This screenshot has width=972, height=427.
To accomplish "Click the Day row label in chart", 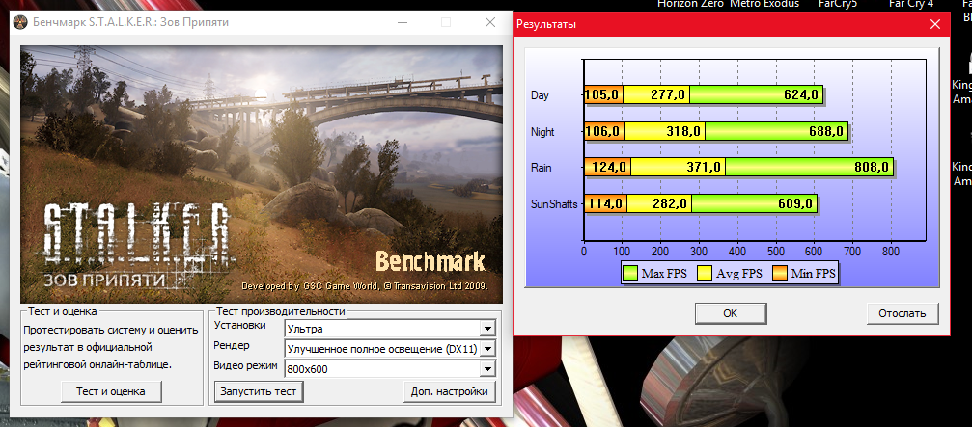I will [540, 95].
